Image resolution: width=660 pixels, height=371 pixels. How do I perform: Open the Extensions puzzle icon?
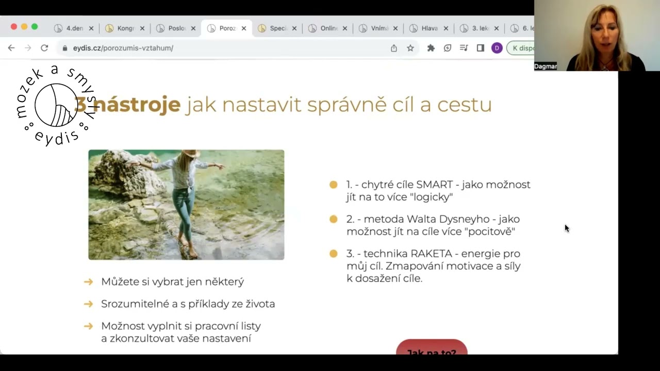click(431, 48)
